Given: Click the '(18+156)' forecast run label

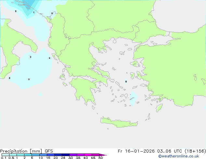Looking at the screenshot, I should [x=195, y=151].
